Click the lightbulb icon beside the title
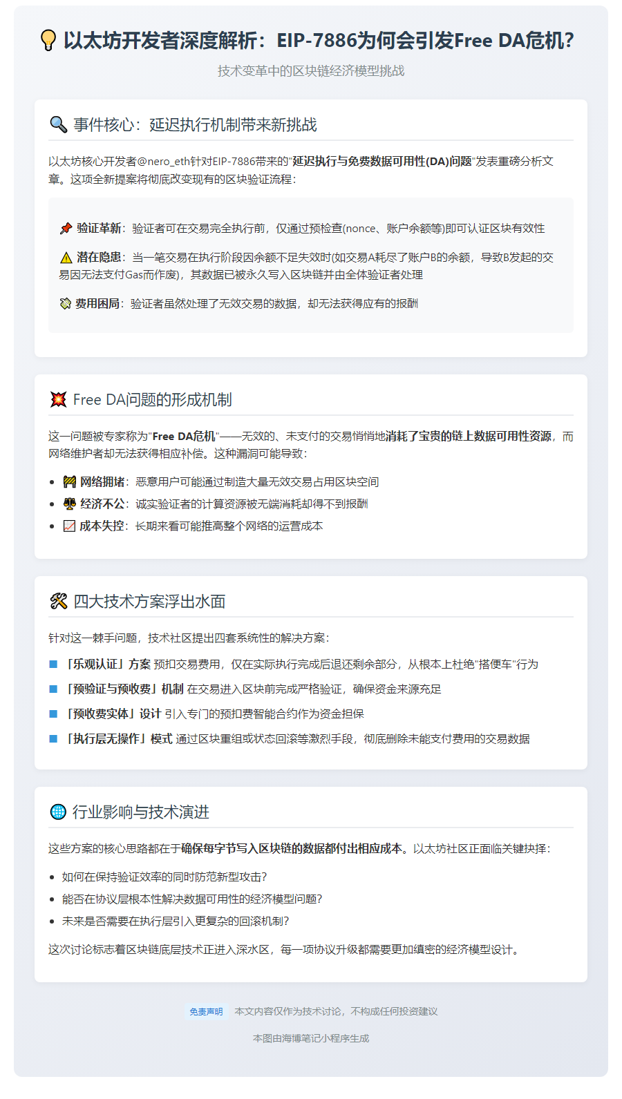 point(48,40)
